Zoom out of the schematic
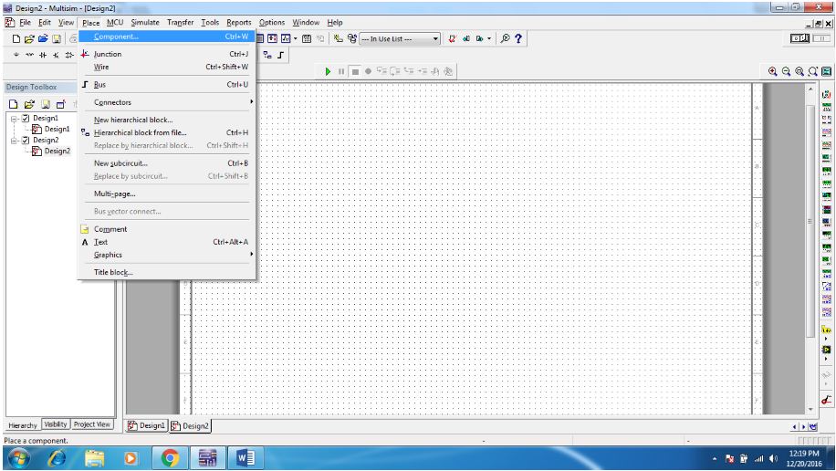The width and height of the screenshot is (836, 471). tap(786, 71)
